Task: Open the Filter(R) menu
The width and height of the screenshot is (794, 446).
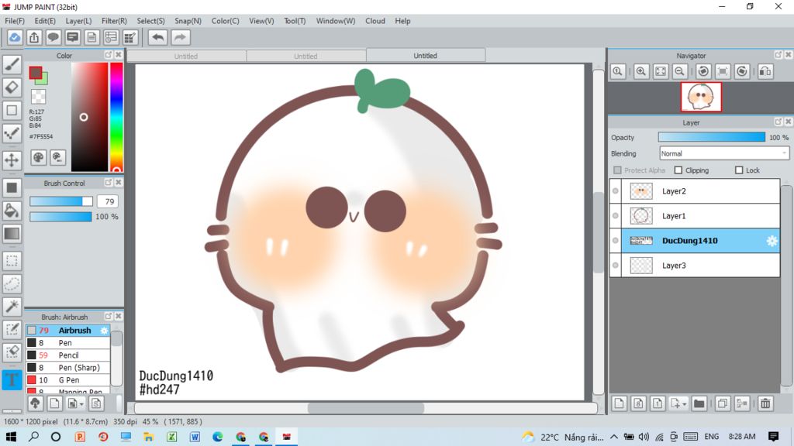Action: pos(114,21)
